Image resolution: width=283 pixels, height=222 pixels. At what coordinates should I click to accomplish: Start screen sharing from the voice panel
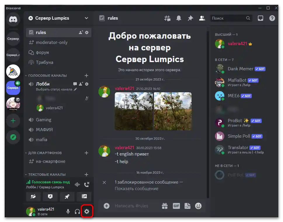point(50,197)
